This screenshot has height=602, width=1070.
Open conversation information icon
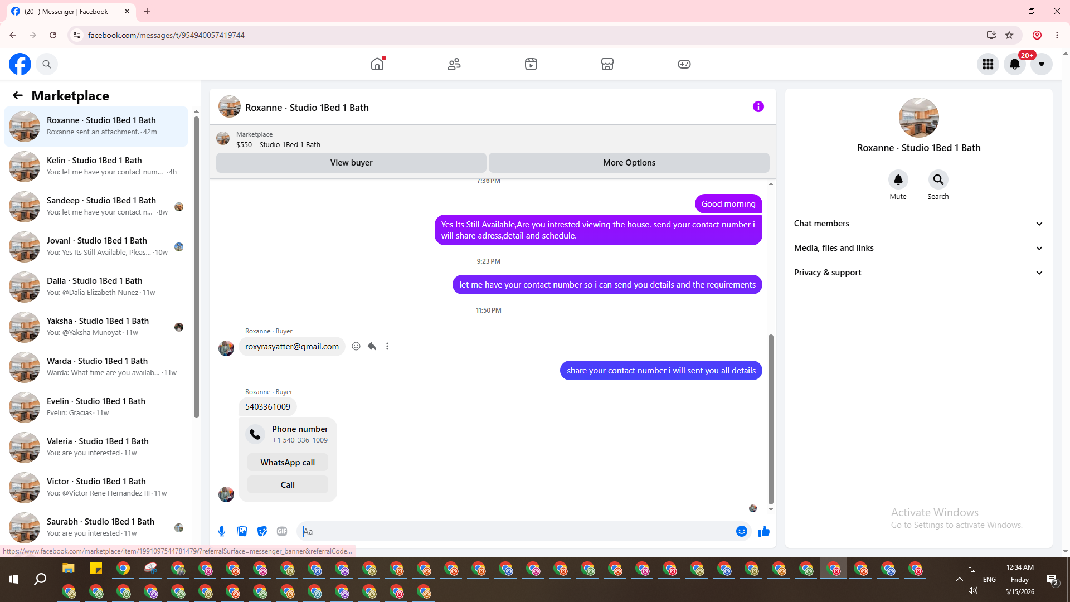pyautogui.click(x=758, y=106)
